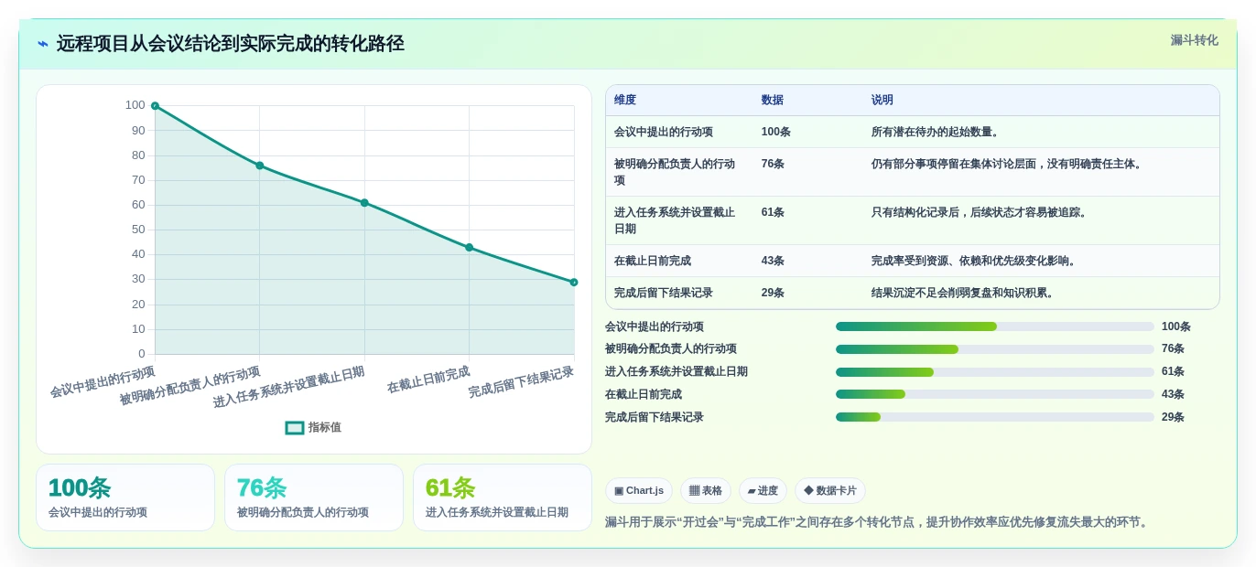Click the footer note starting with 漏斗用于展示
The image size is (1256, 567).
[x=878, y=522]
